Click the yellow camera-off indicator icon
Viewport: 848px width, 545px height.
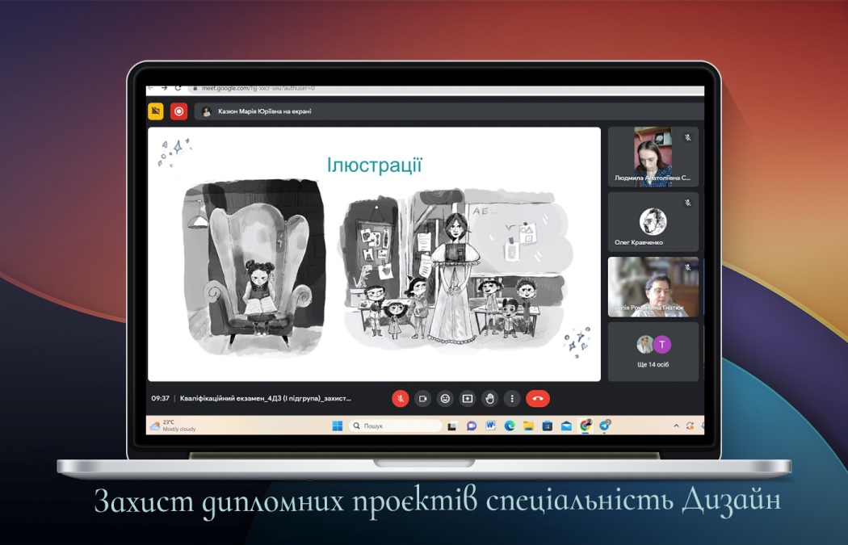[156, 111]
